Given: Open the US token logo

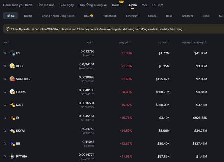Looking at the screenshot, I should point(12,53).
